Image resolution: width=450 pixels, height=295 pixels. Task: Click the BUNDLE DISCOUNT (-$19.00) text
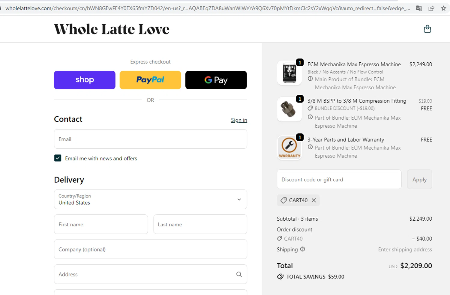coord(345,108)
